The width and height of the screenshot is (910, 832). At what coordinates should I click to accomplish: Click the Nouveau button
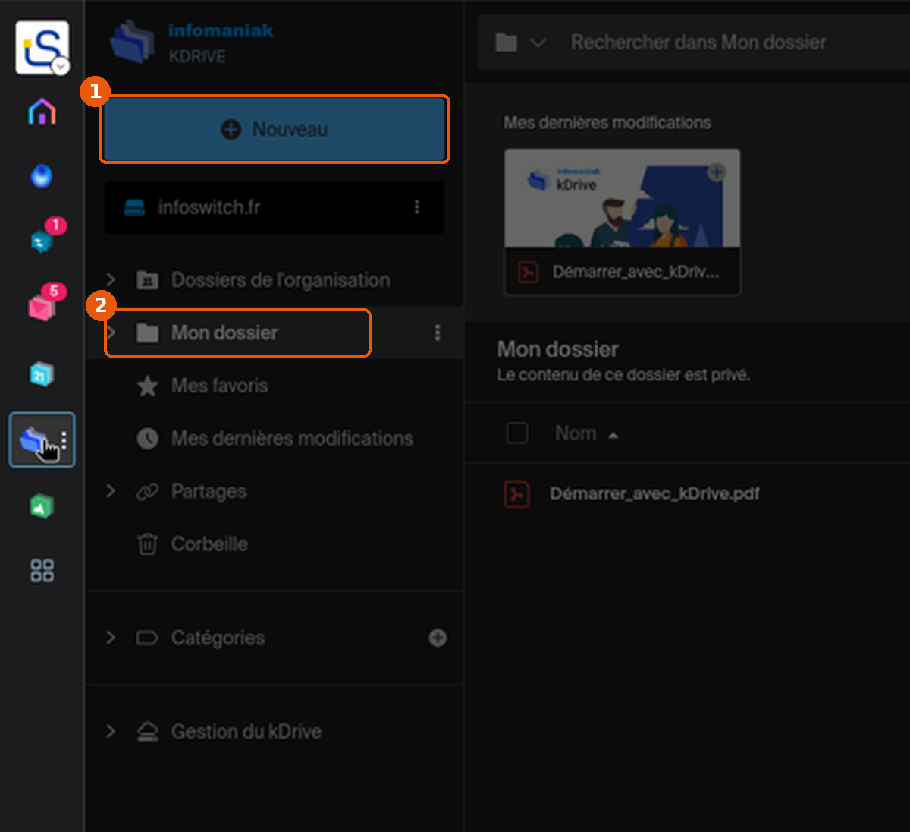[275, 130]
